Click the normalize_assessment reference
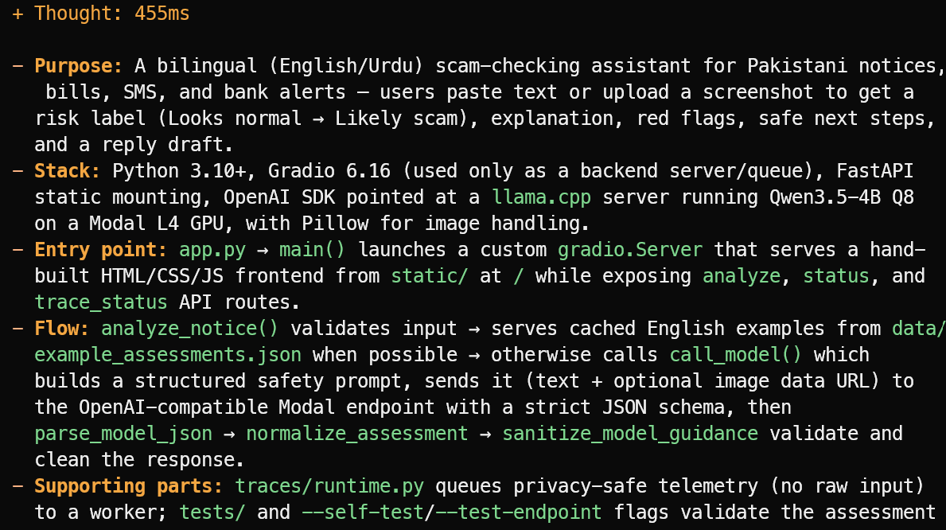946x530 pixels. (356, 434)
